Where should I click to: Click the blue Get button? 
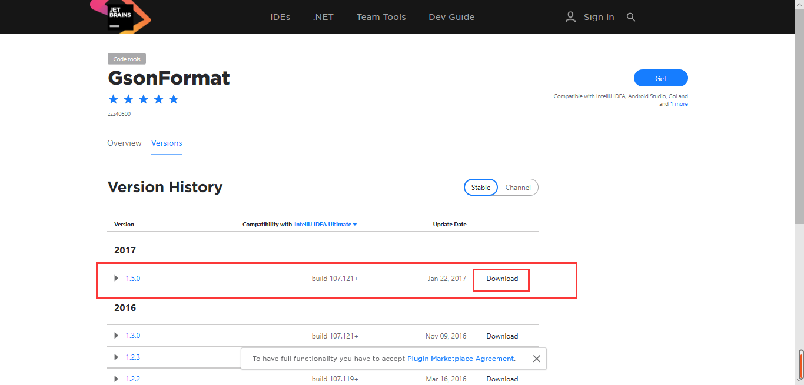point(661,78)
